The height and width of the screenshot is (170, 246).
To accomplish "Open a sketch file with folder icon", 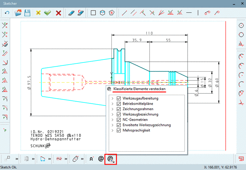I will click(18, 13).
